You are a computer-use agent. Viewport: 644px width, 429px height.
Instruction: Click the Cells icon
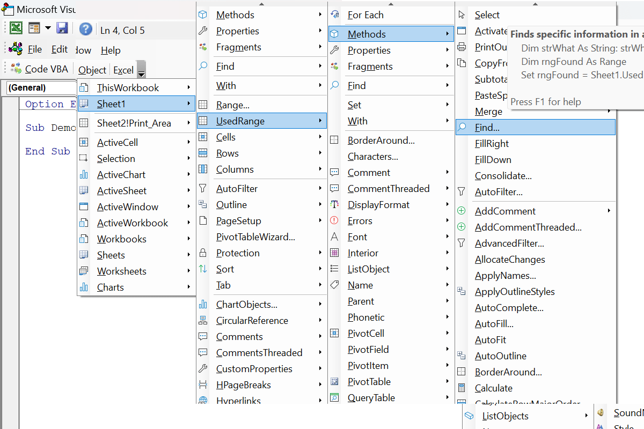click(x=203, y=137)
